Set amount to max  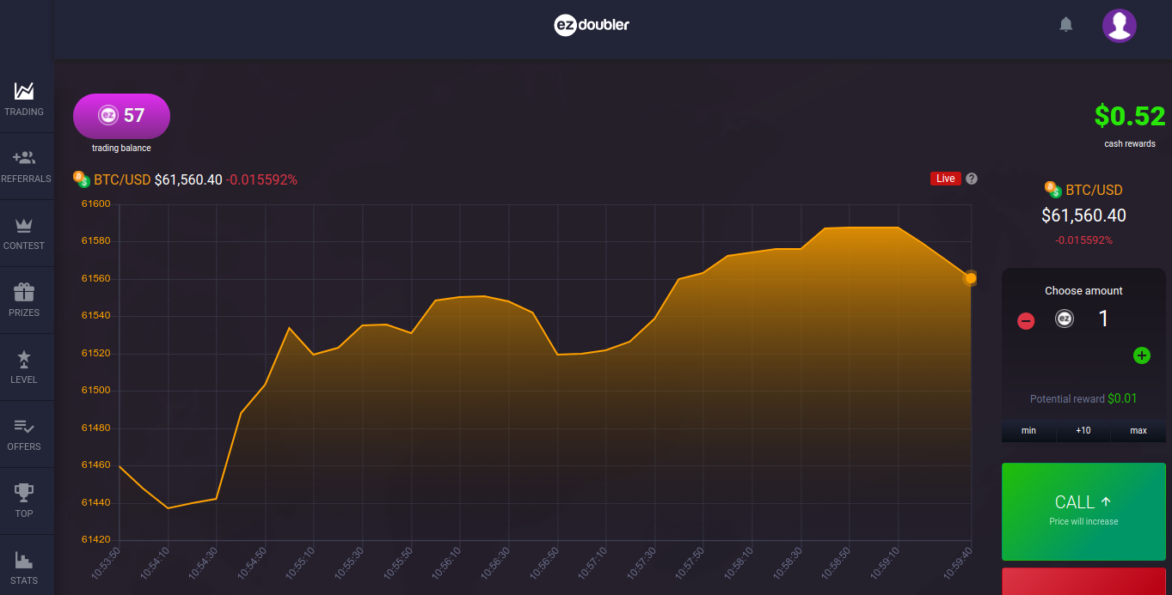1138,430
